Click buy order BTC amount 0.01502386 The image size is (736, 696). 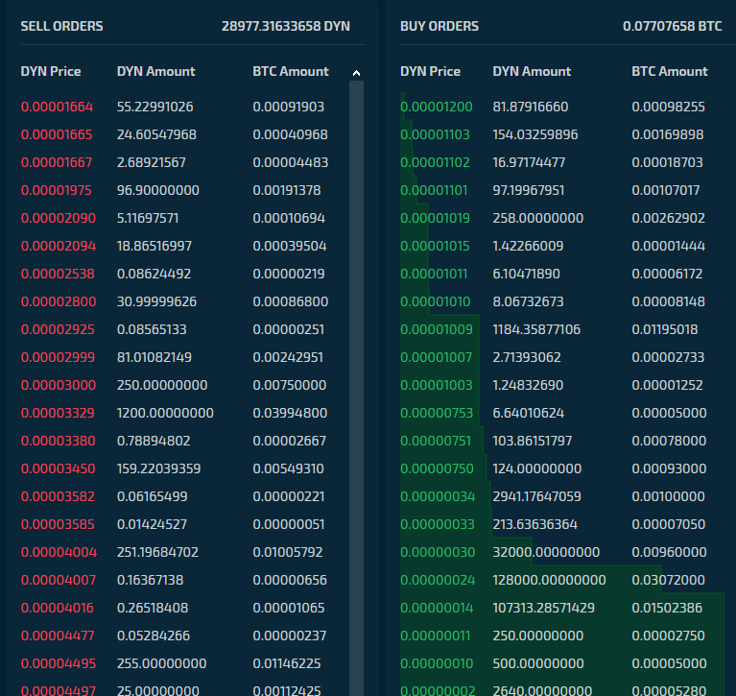[667, 608]
